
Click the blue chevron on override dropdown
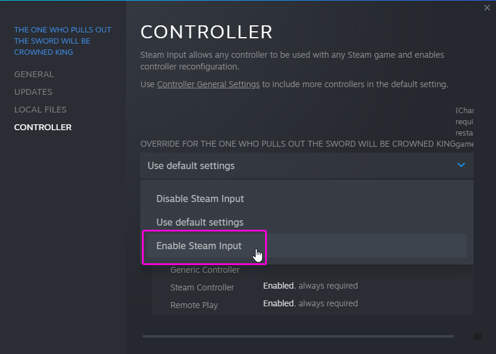click(x=461, y=166)
